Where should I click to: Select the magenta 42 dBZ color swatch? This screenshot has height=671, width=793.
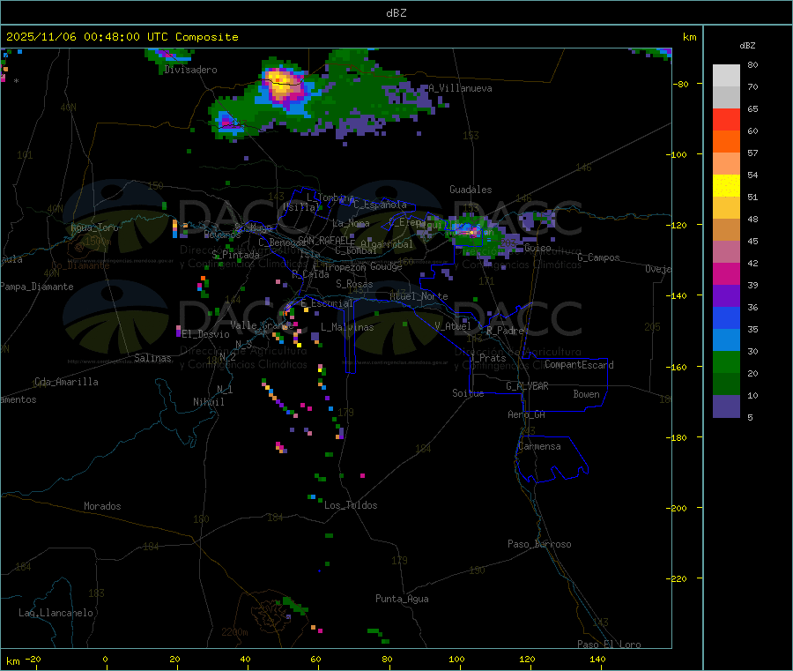pos(726,273)
